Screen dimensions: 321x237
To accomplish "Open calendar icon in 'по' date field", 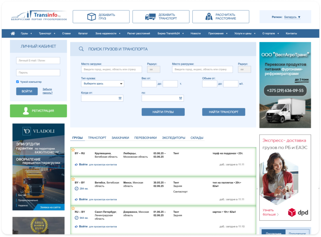I will (x=180, y=98).
